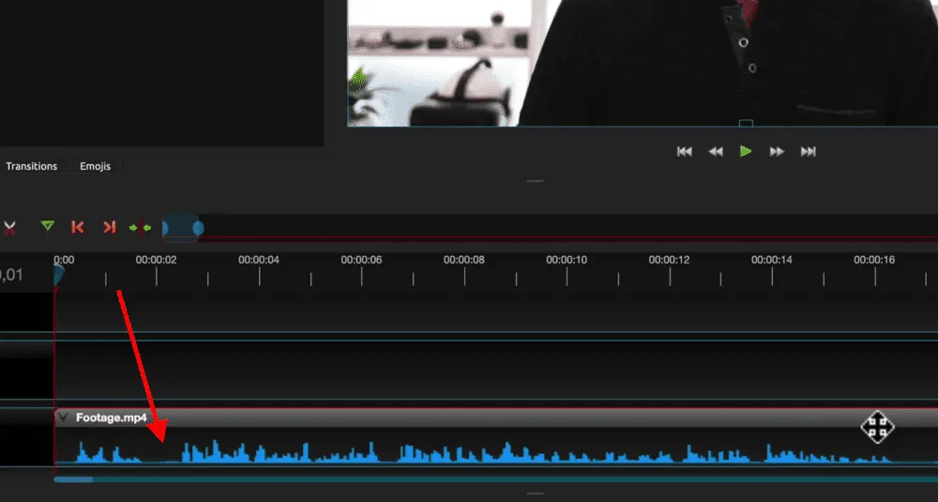Screen dimensions: 938x502
Task: Open the Emojis tab
Action: click(95, 166)
